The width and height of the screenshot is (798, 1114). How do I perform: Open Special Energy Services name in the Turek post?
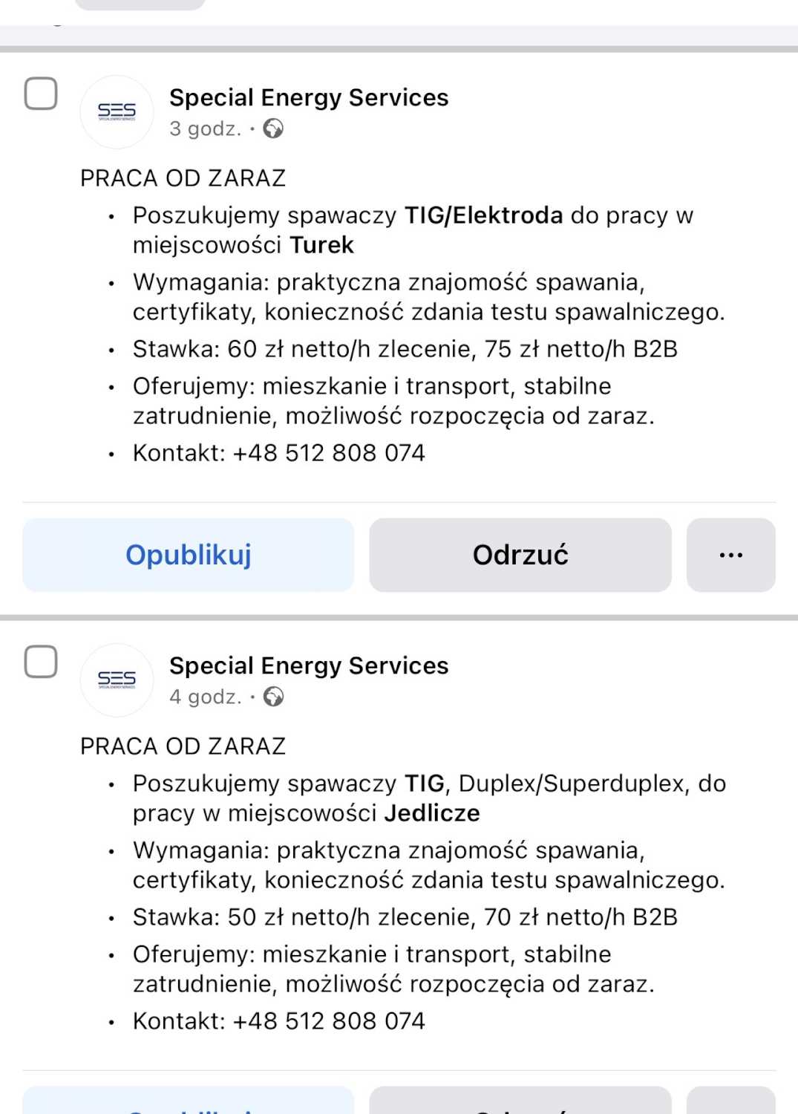click(x=309, y=98)
